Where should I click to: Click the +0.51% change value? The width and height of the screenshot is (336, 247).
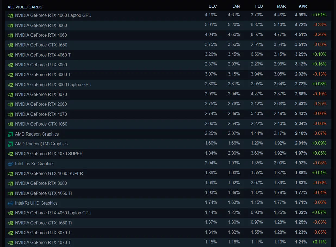(x=319, y=15)
